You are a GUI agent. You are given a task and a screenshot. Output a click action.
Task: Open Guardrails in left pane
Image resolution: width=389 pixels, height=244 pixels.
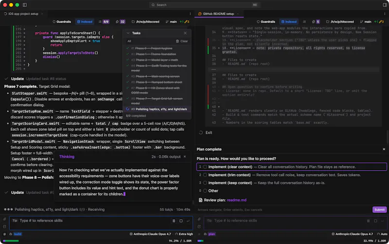[62, 22]
